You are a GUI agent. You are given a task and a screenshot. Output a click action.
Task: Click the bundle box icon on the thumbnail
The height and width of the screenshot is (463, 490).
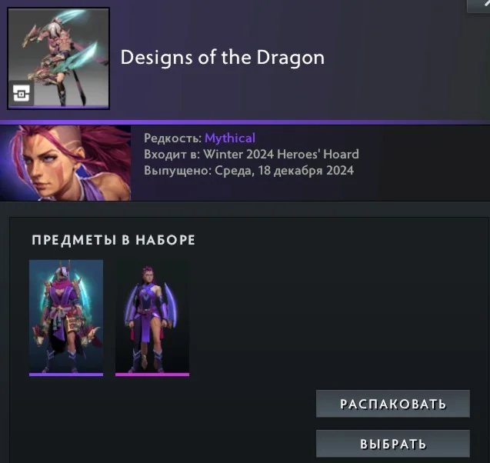22,93
